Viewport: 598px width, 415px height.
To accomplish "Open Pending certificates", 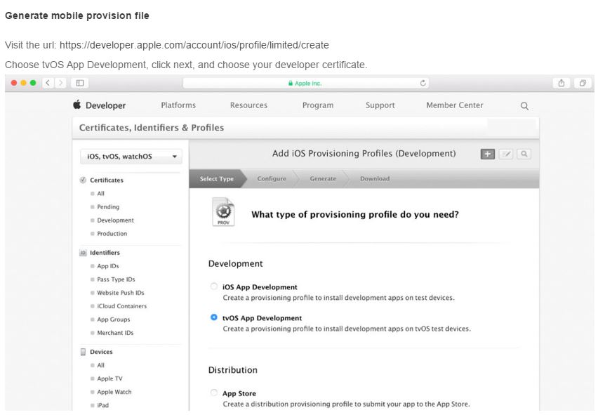I will [108, 206].
